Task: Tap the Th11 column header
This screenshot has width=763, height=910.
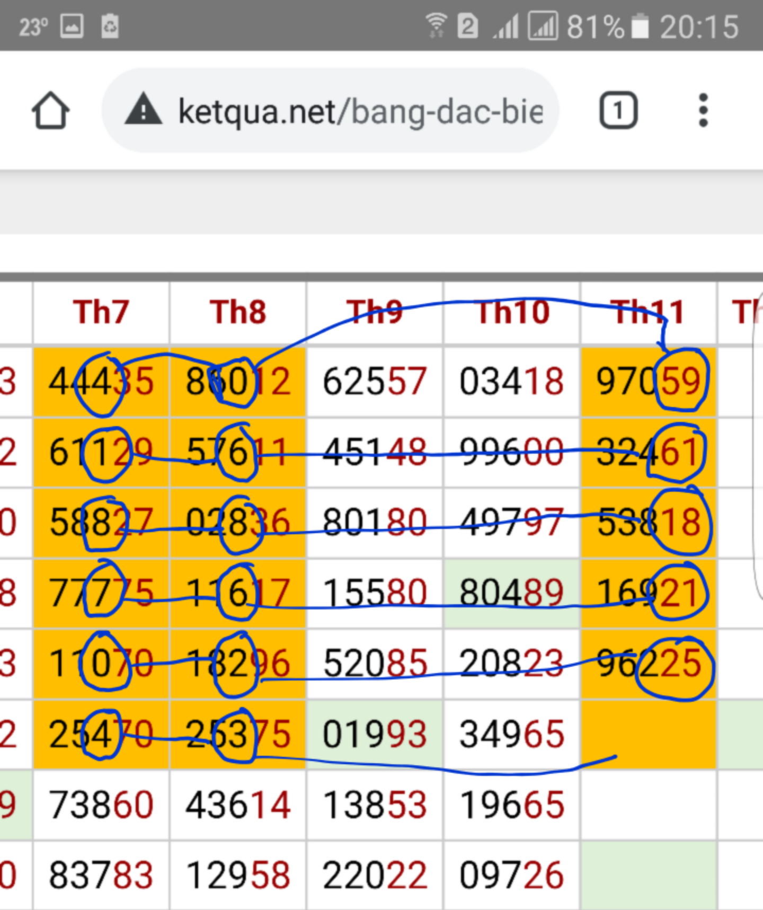Action: (x=647, y=312)
